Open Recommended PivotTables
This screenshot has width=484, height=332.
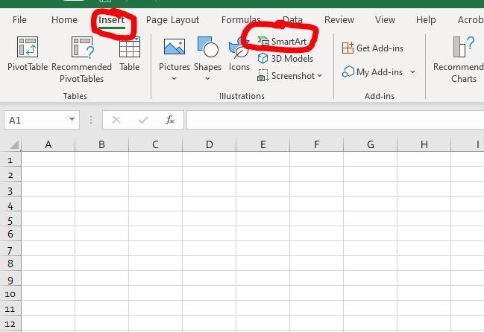point(81,54)
